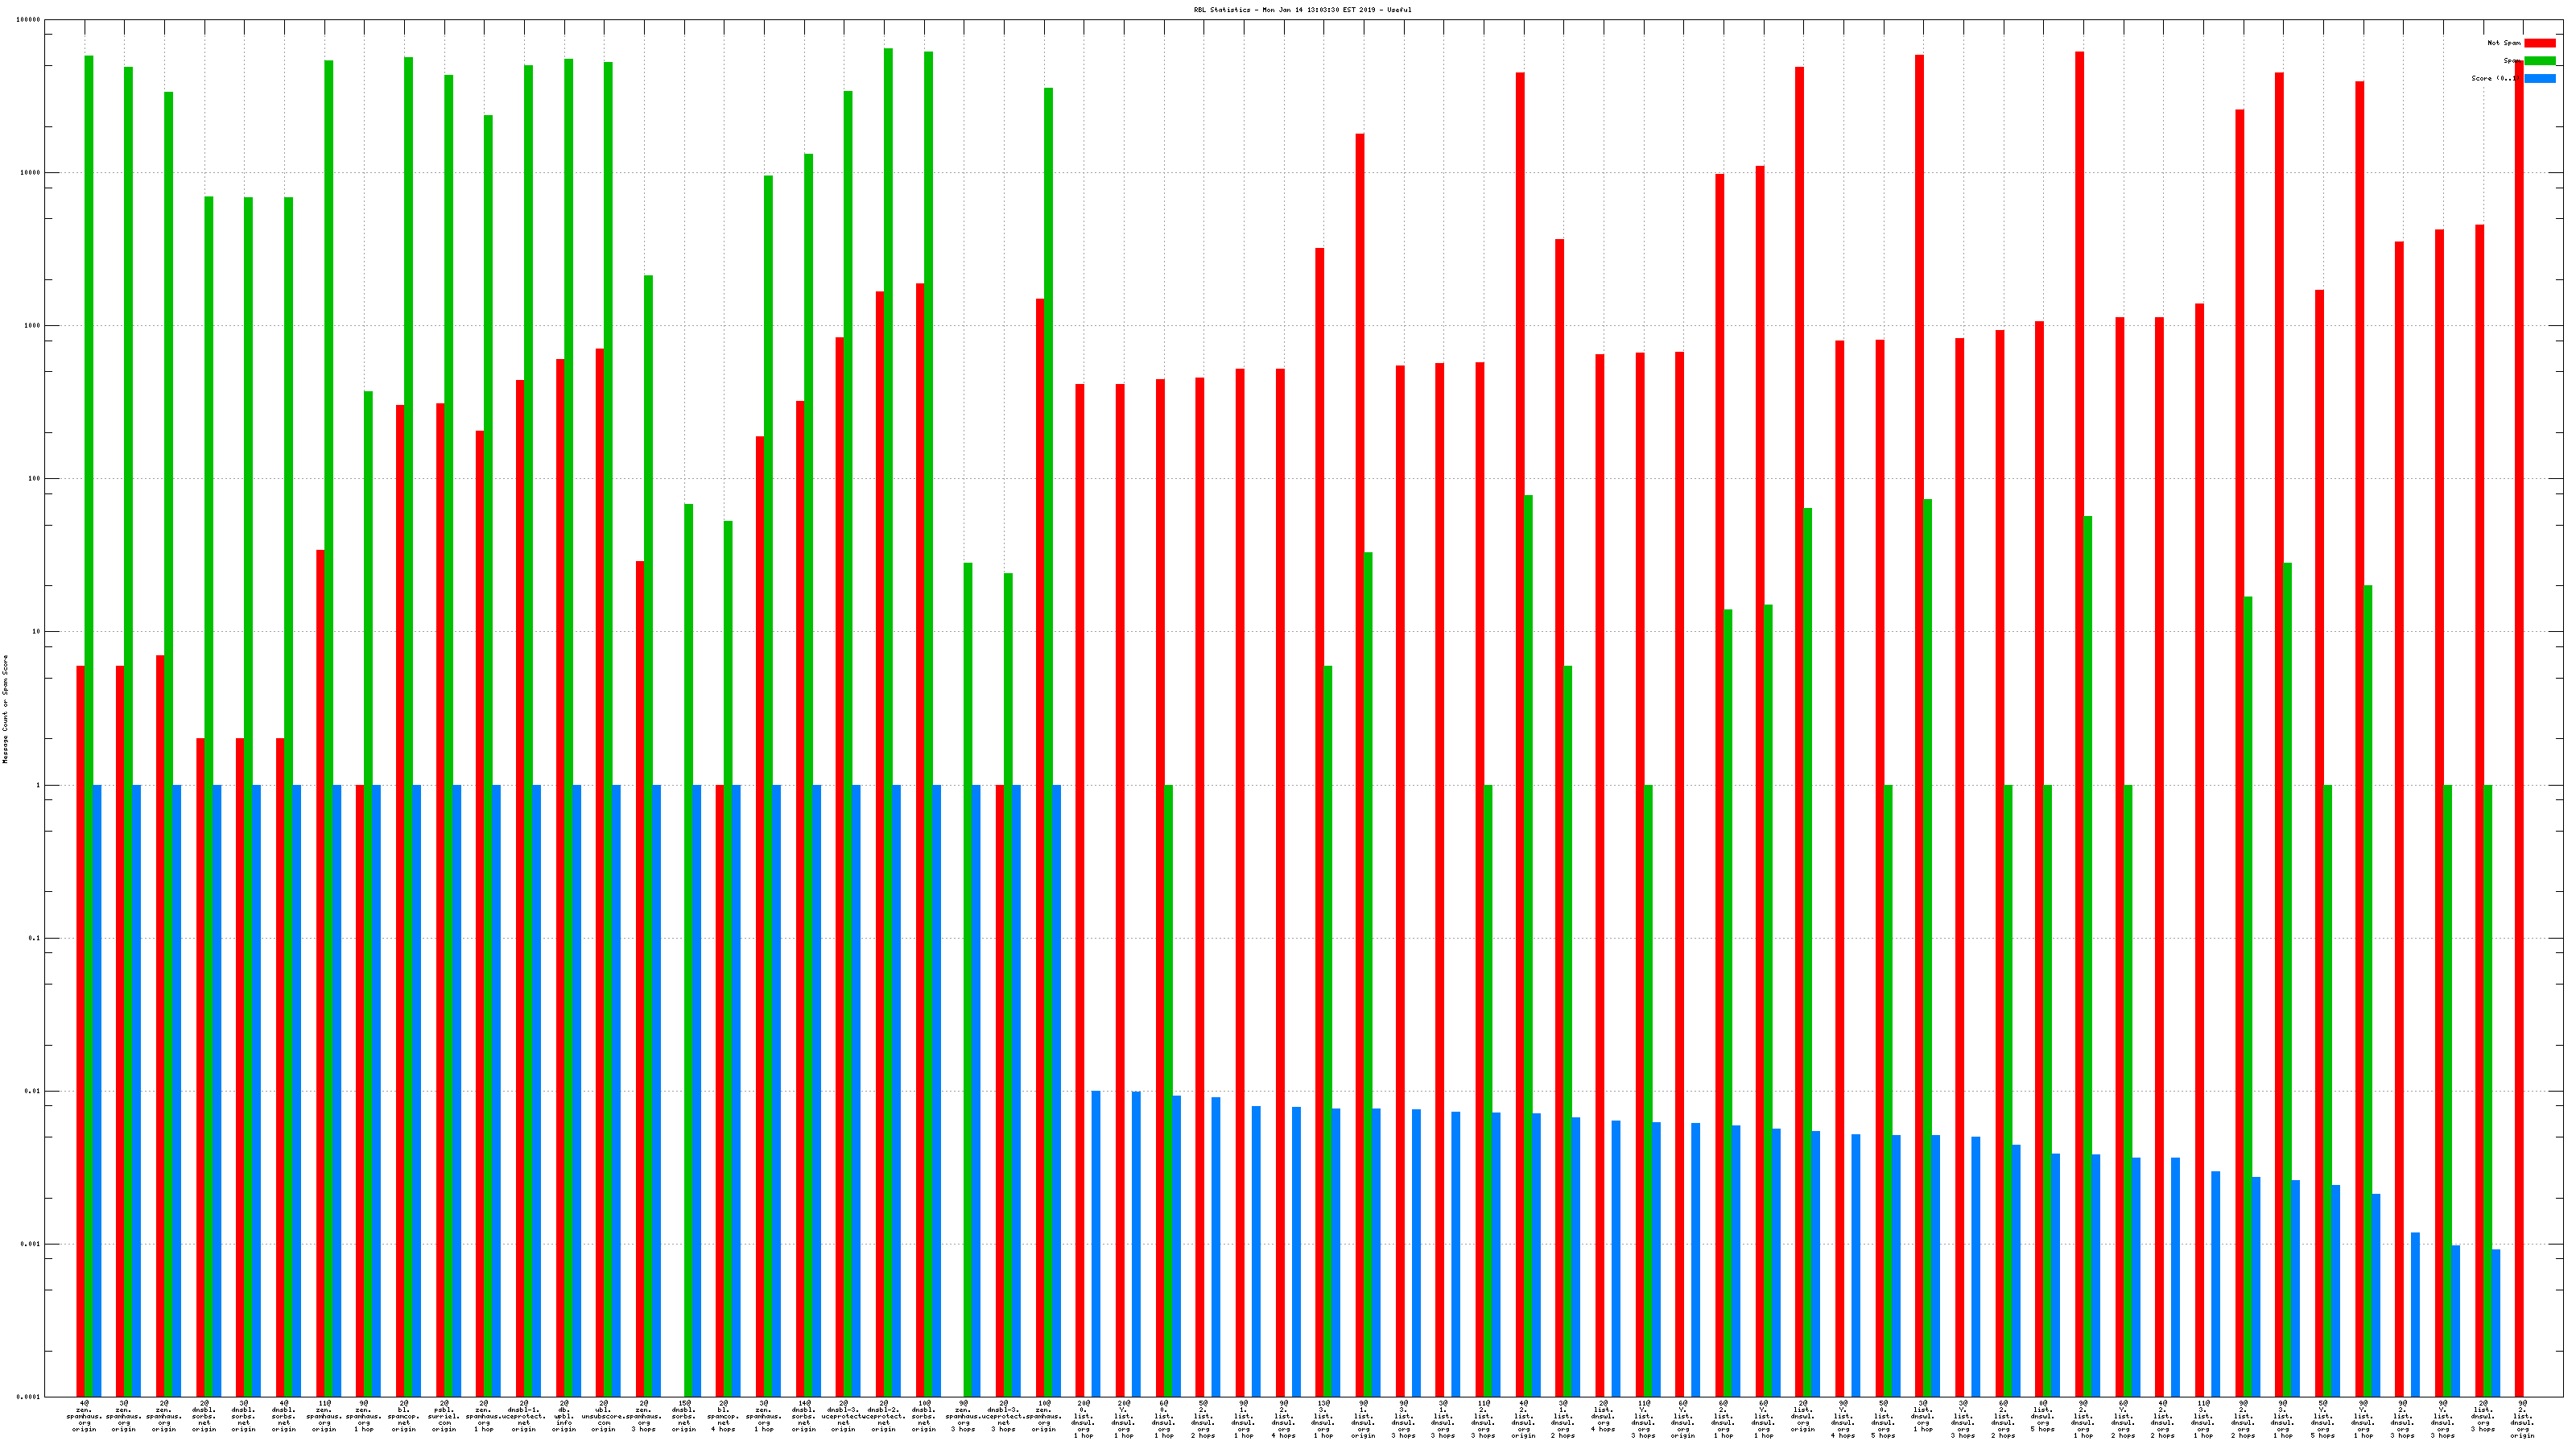The width and height of the screenshot is (2576, 1449).
Task: Click the 0.0001 y-axis tick label
Action: click(x=30, y=1397)
